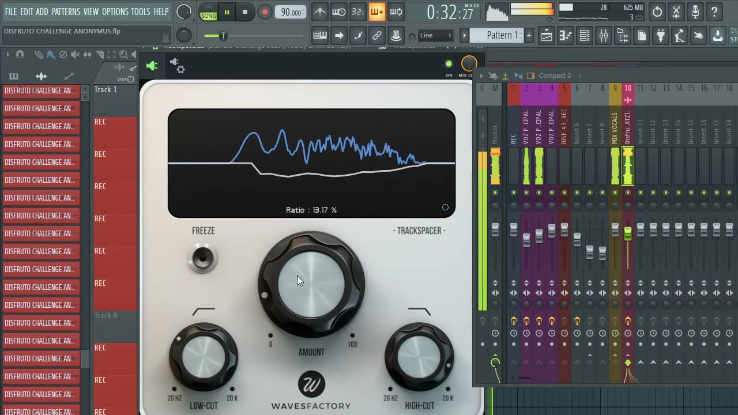Stop playback with the stop button
738x415 pixels.
pos(244,12)
